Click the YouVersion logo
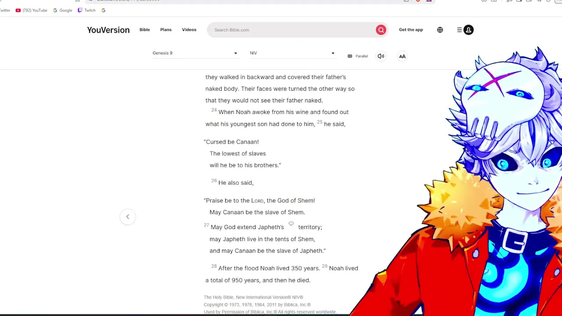The height and width of the screenshot is (316, 562). click(x=108, y=30)
